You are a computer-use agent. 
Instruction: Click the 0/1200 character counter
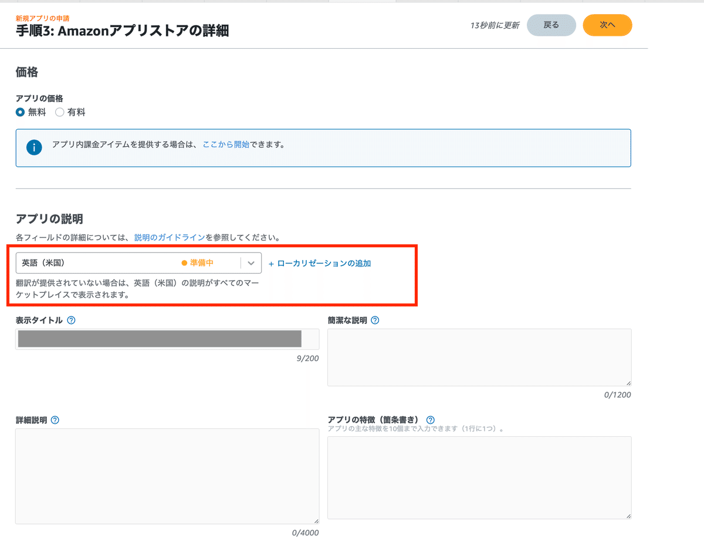[x=618, y=395]
